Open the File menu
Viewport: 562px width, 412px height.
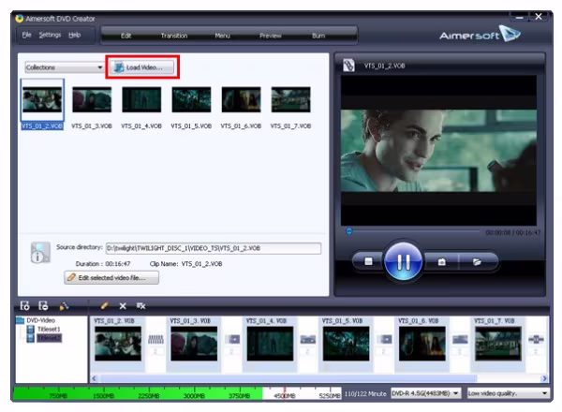tap(27, 35)
